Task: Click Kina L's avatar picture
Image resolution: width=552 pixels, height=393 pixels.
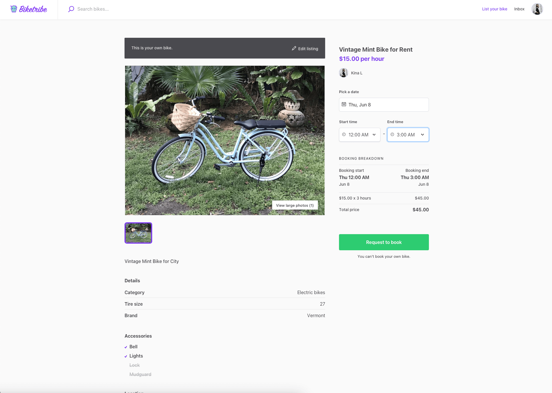Action: pos(344,73)
